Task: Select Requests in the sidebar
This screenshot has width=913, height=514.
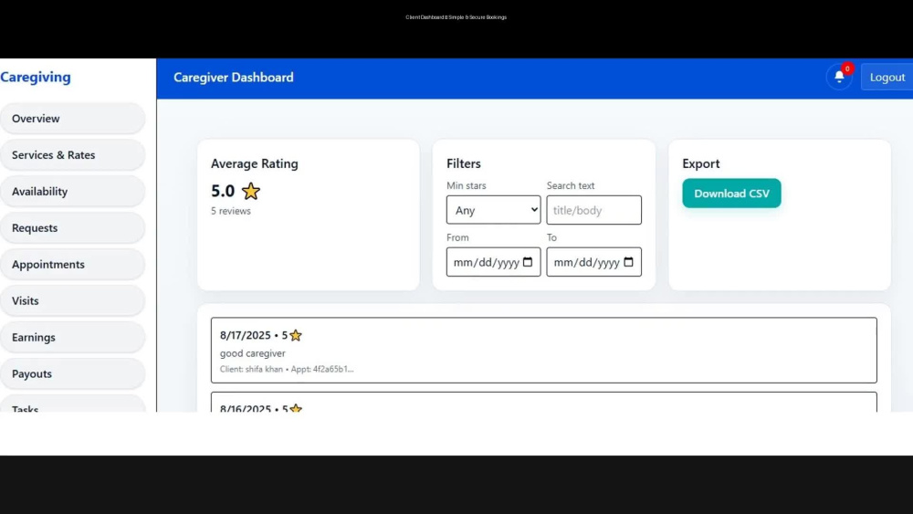Action: pos(73,227)
